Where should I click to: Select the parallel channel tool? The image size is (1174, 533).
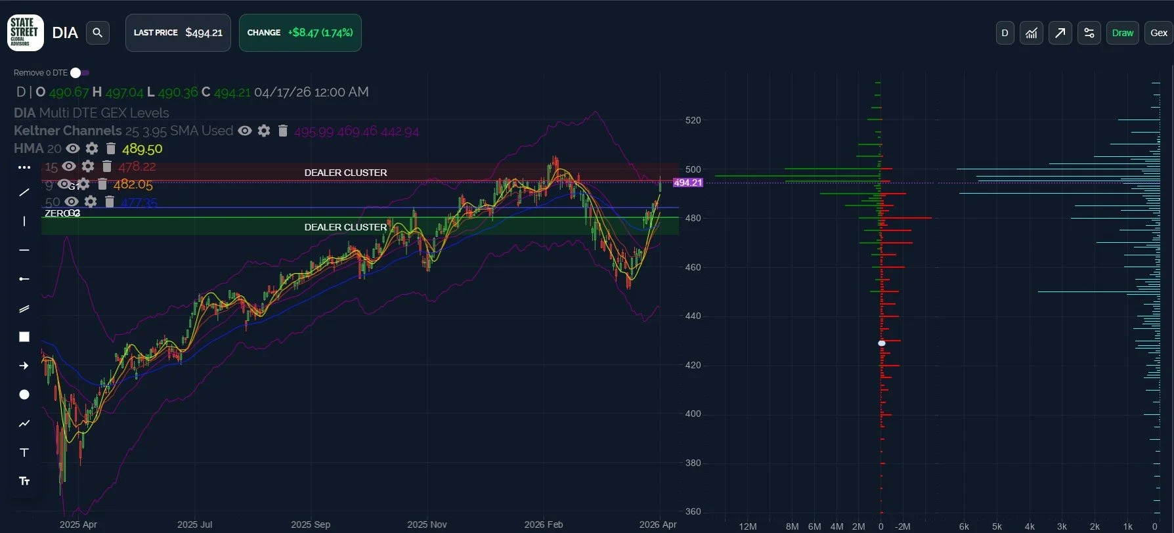(x=24, y=308)
